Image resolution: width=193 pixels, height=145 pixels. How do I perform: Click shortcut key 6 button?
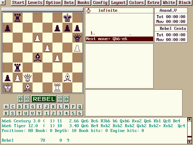point(80,113)
